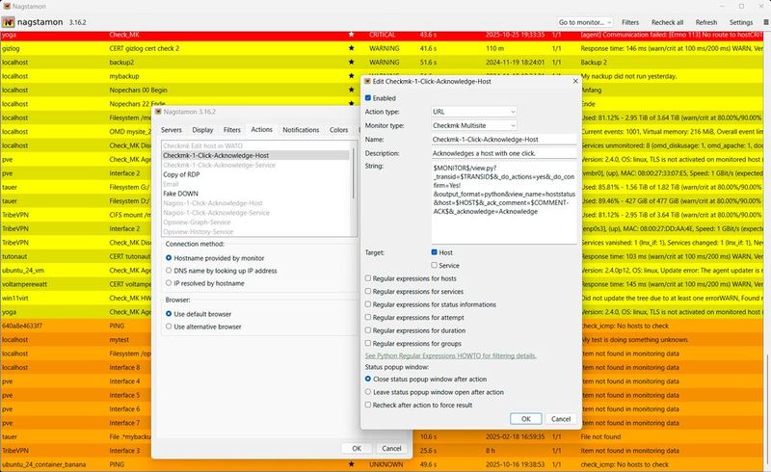Enable Regular expressions for groups
This screenshot has height=472, width=771.
[368, 343]
